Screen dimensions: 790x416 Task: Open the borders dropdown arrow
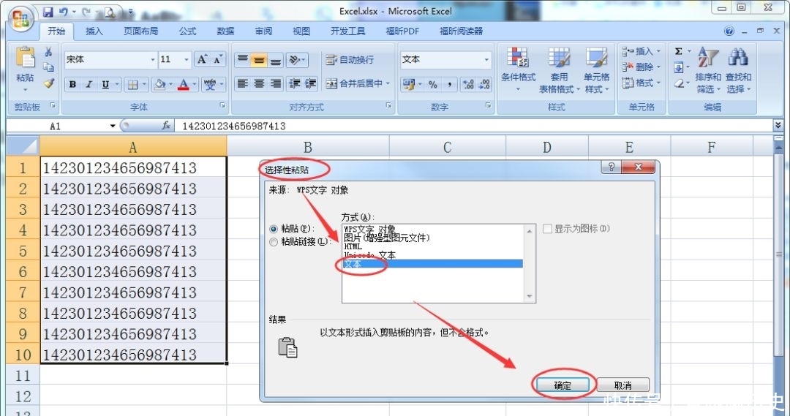pyautogui.click(x=144, y=84)
